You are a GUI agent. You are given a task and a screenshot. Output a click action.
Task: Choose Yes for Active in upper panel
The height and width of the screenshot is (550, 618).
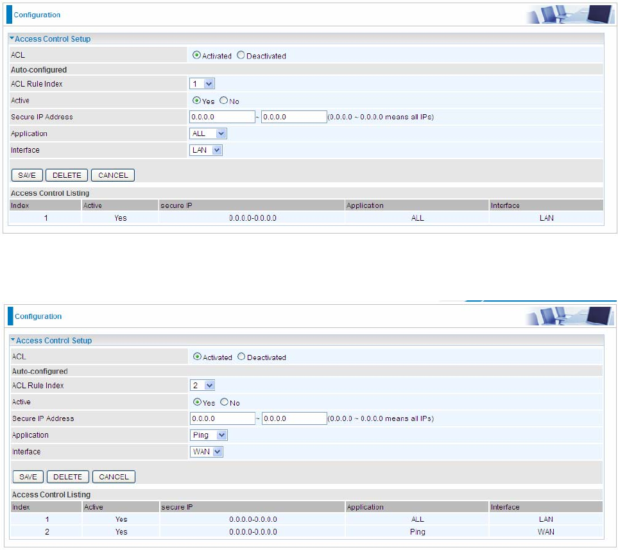point(196,101)
